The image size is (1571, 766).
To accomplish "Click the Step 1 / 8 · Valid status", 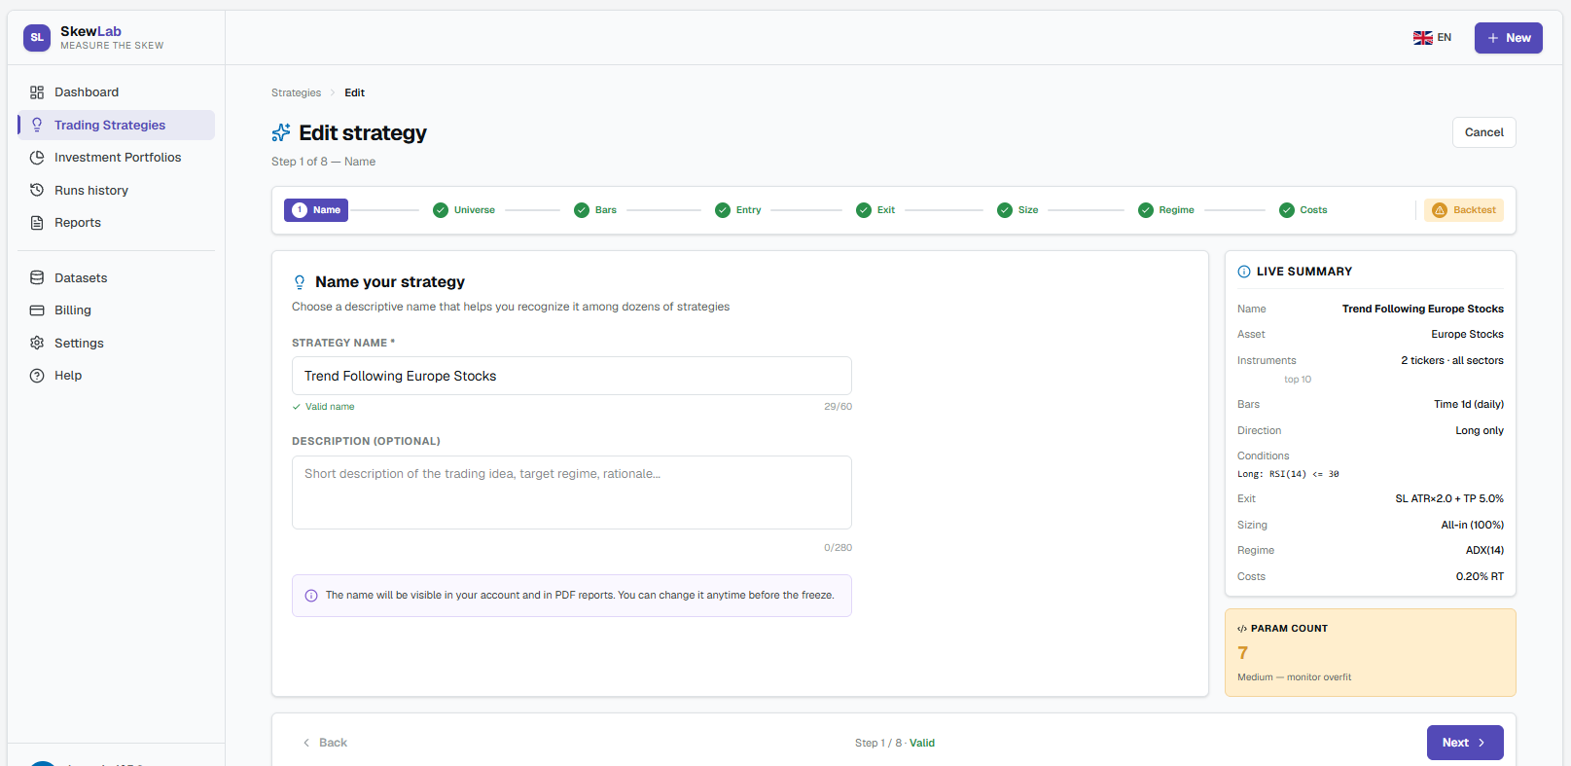I will 895,744.
